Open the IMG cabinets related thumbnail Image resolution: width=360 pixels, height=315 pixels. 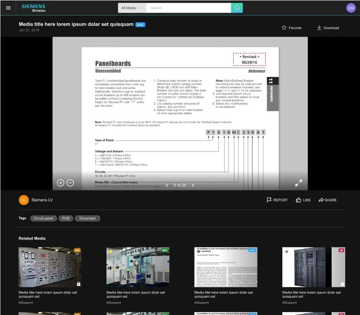click(138, 267)
